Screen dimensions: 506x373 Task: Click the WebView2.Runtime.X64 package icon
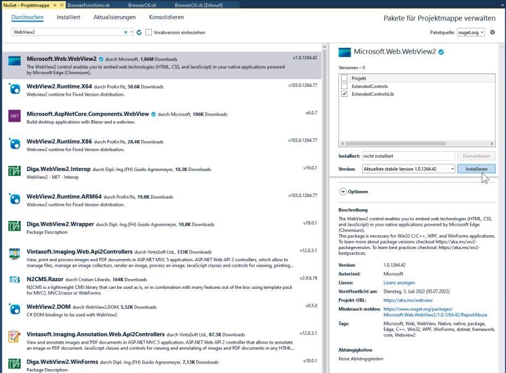point(14,89)
